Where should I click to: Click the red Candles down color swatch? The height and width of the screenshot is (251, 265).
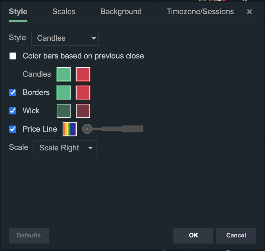click(83, 74)
